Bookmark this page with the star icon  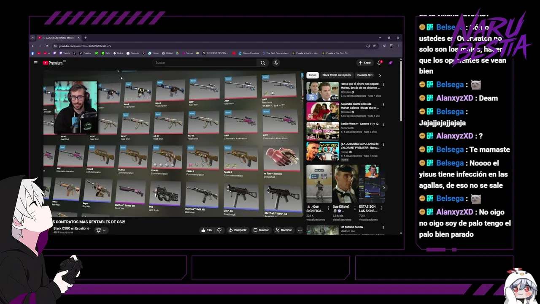[374, 46]
